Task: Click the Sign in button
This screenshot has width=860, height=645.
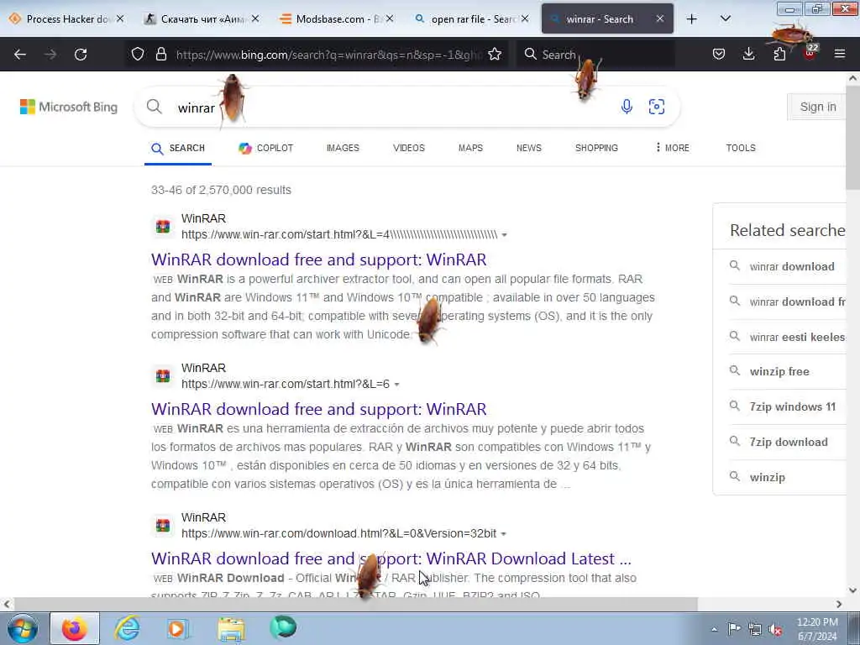Action: [x=817, y=107]
